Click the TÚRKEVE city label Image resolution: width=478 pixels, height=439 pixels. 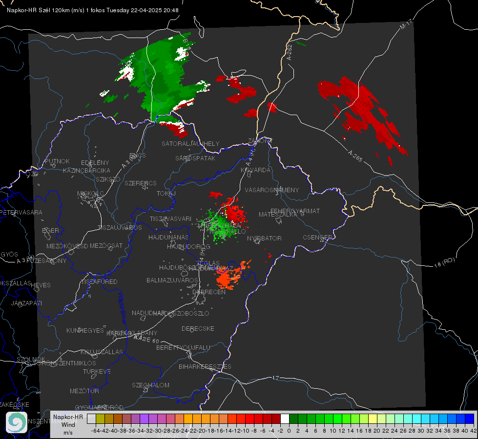[97, 371]
